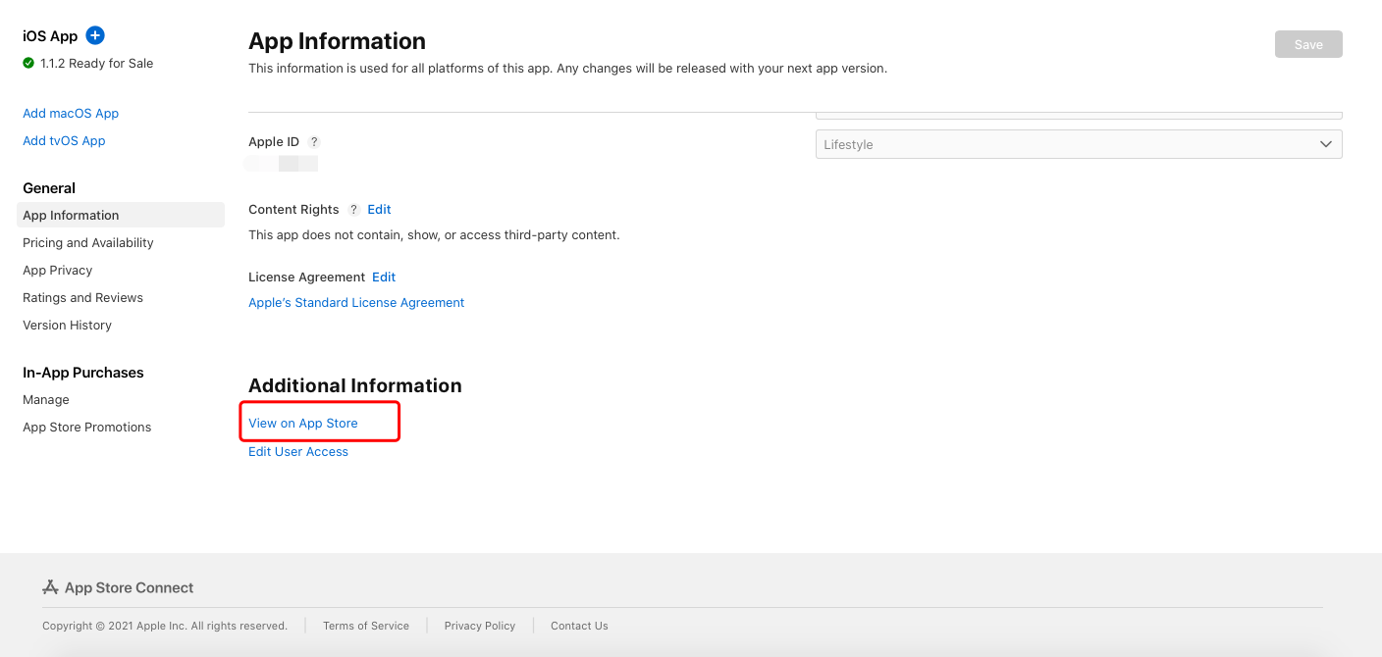Click Contact Us in footer

coord(579,626)
